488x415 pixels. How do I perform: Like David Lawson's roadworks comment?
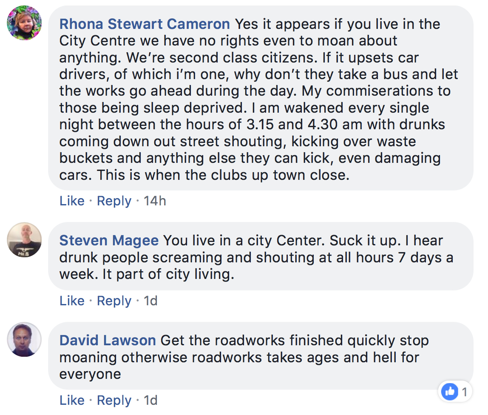(72, 401)
